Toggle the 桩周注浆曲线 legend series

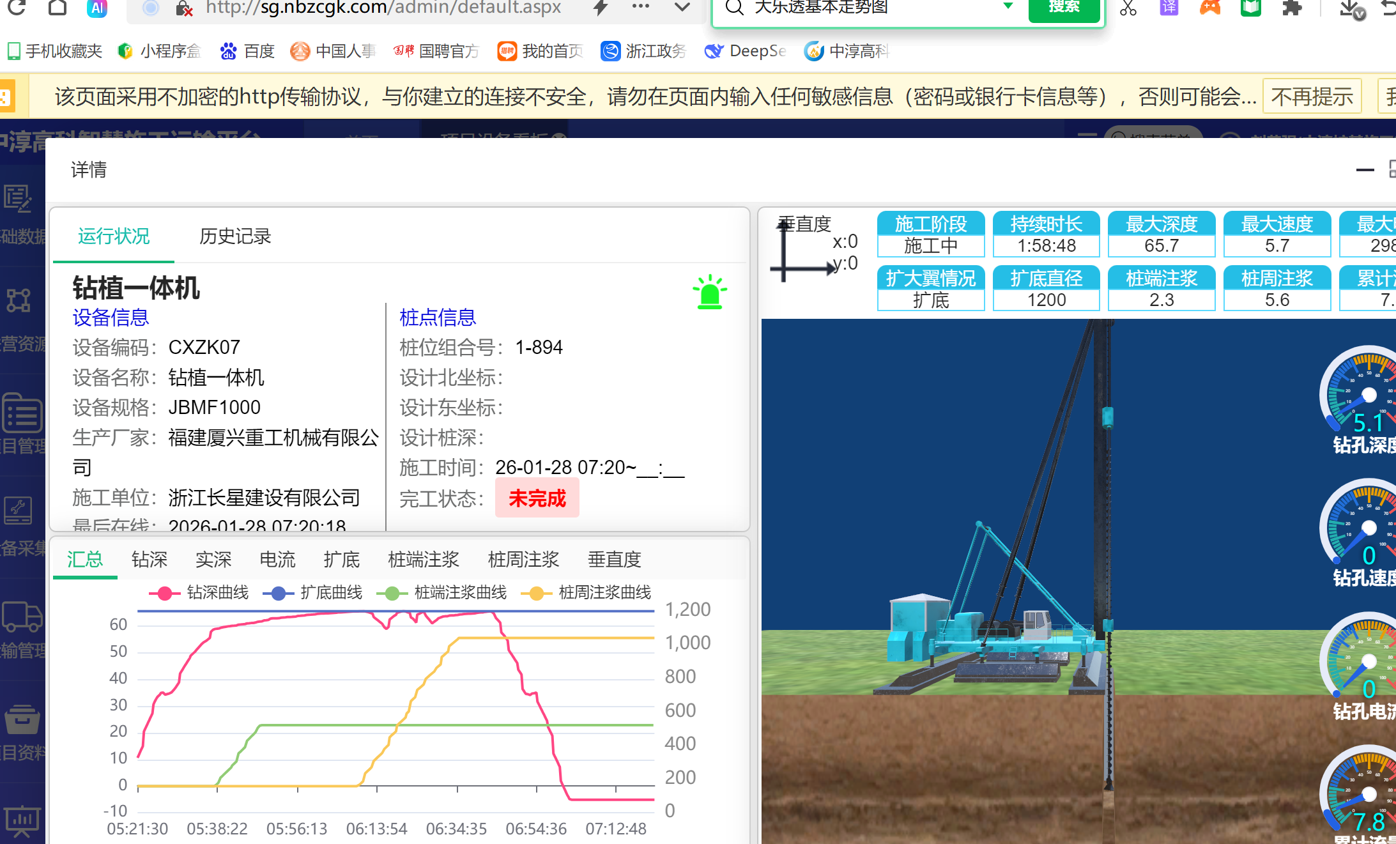(x=587, y=593)
